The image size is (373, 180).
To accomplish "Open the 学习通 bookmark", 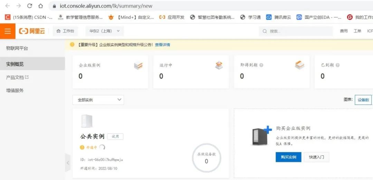I will coord(250,17).
